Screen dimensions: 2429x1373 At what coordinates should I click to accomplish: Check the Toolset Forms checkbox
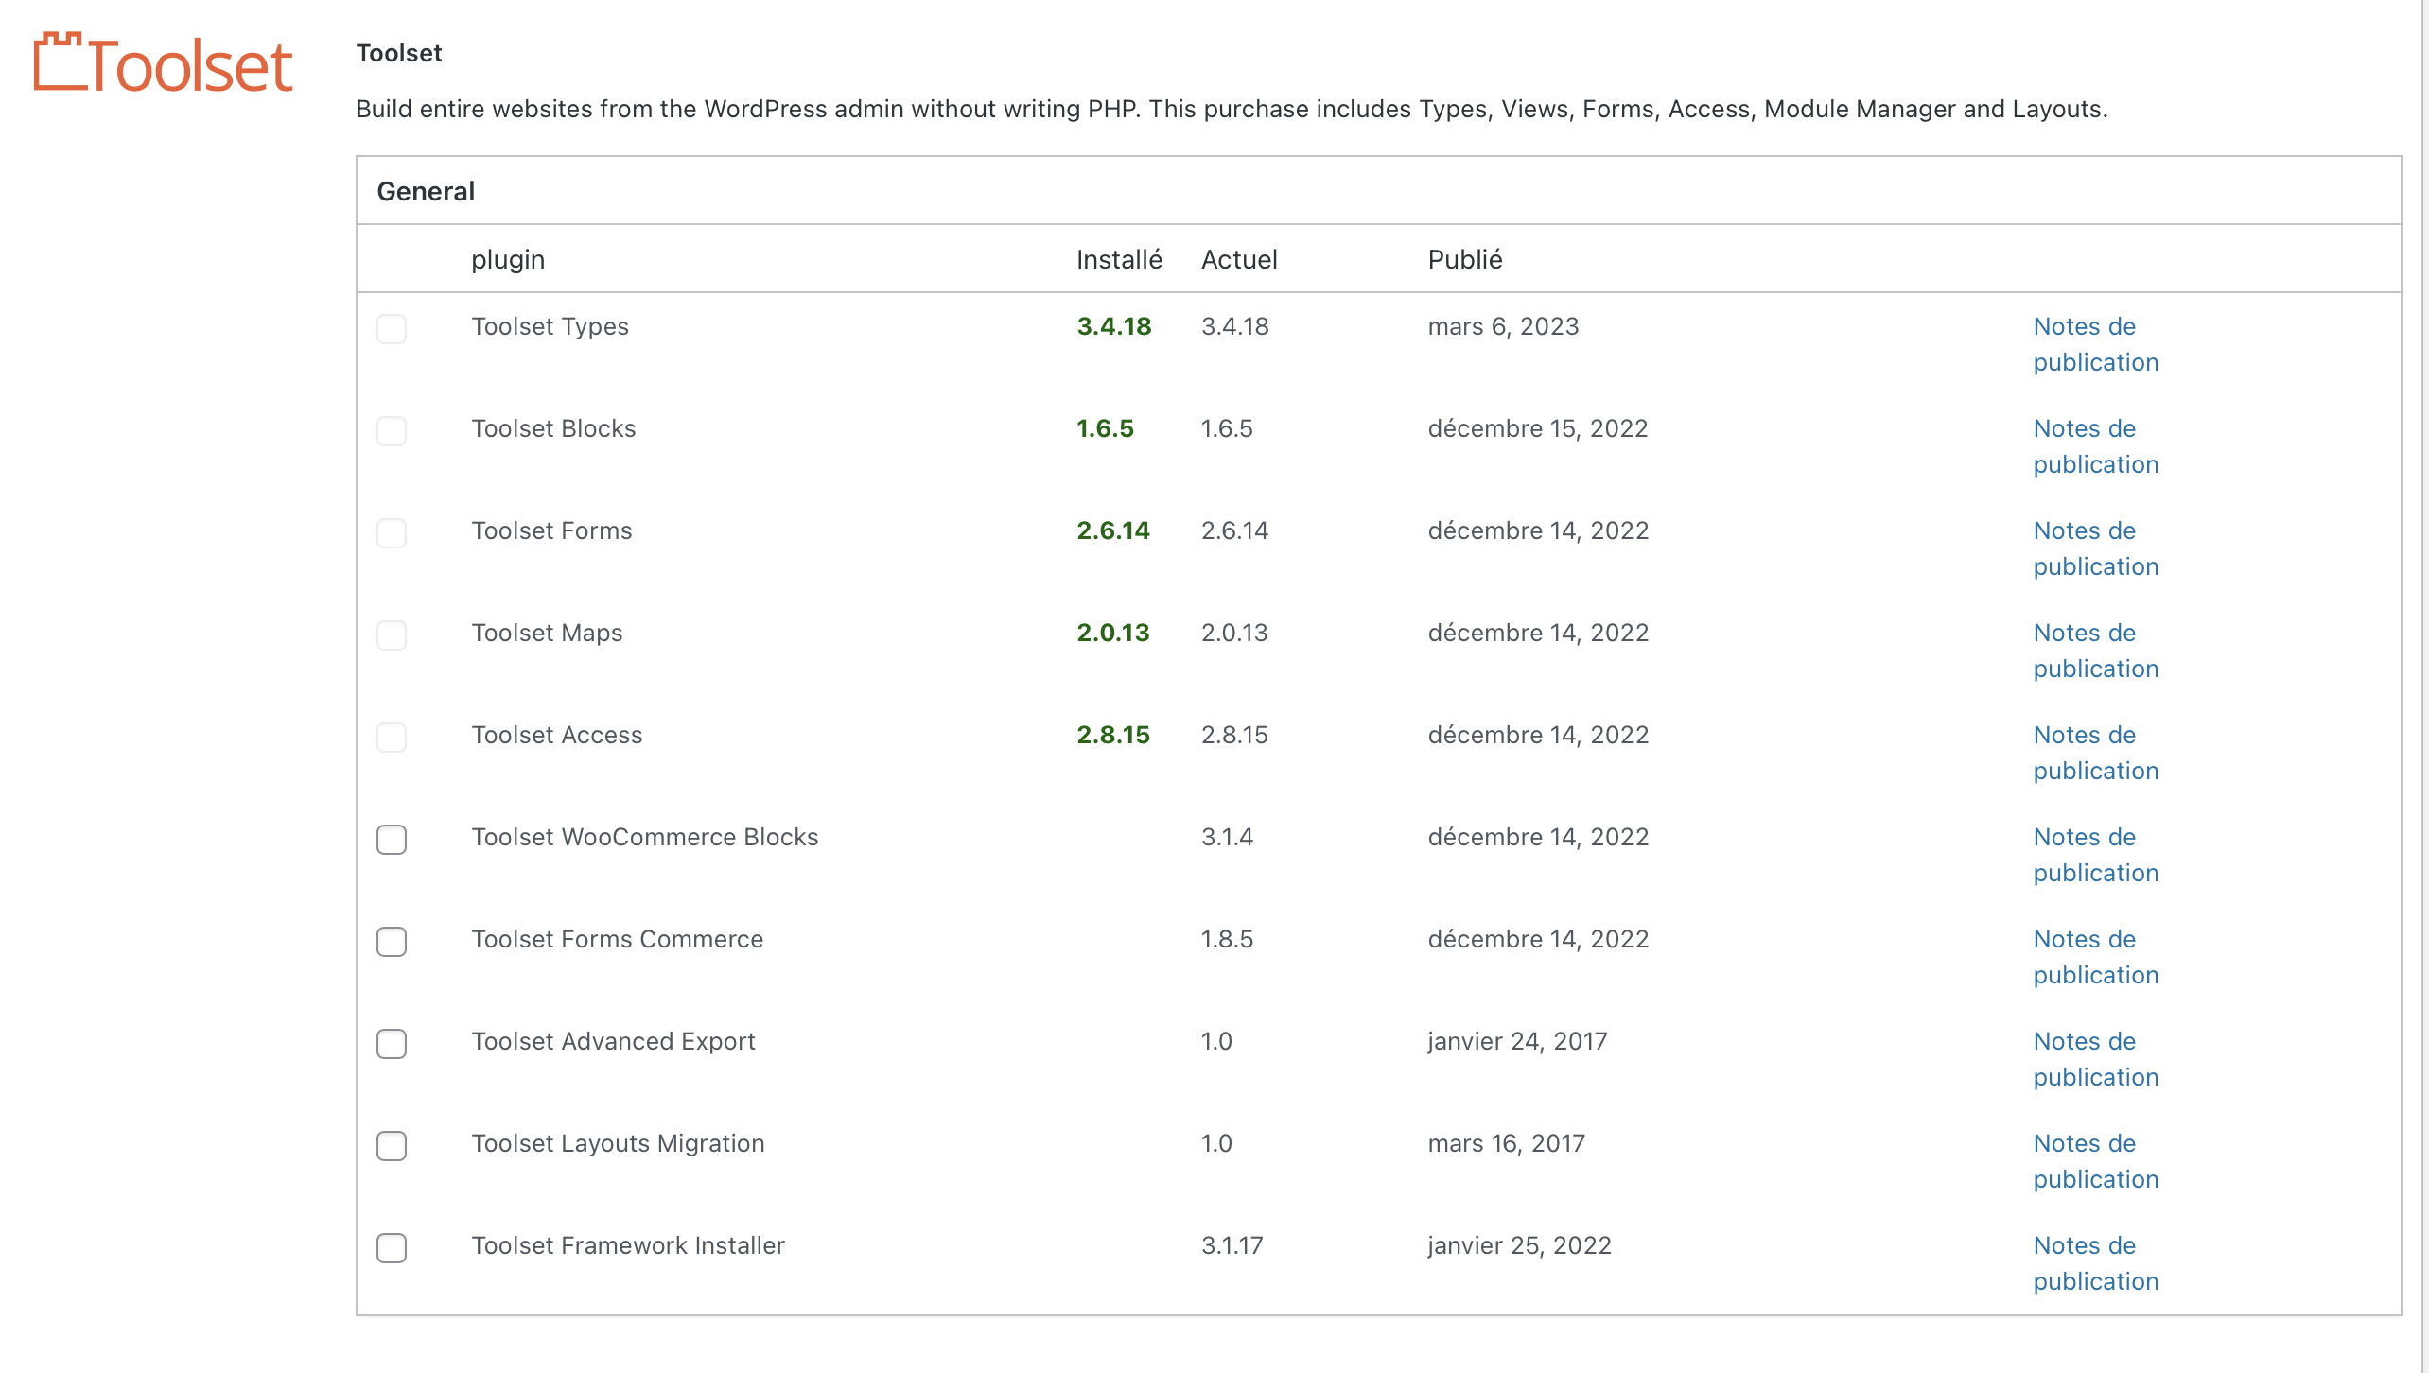[x=392, y=532]
